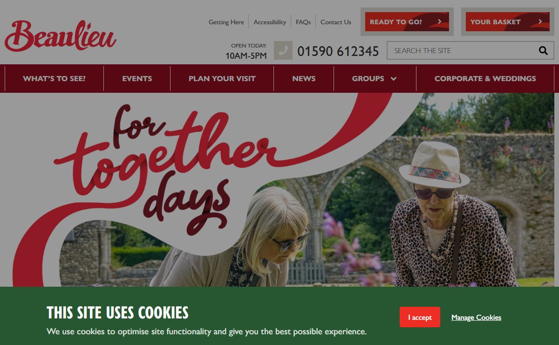
Task: Focus the Search The Site field
Action: click(461, 50)
